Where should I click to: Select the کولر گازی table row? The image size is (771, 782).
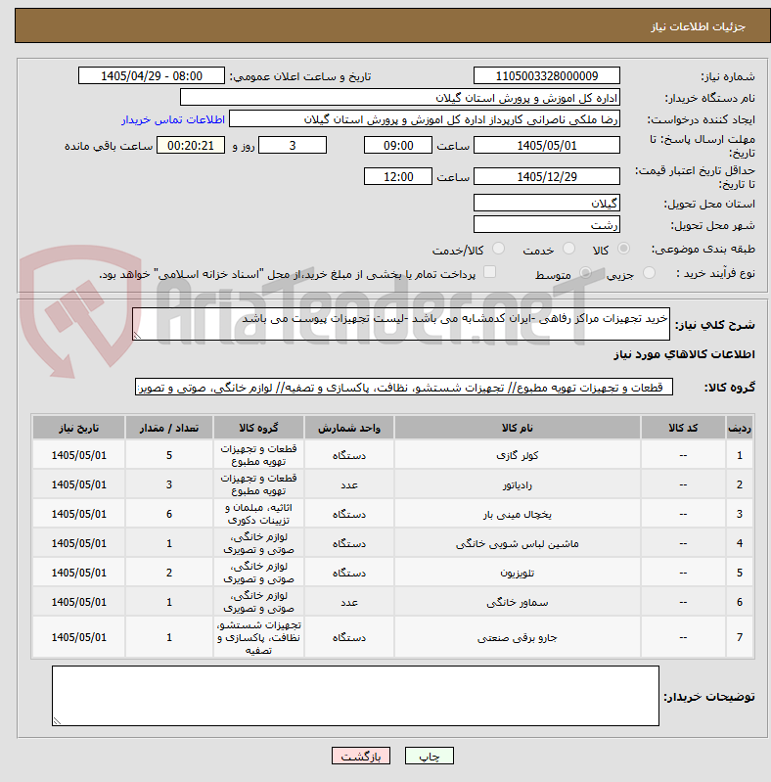[x=392, y=455]
